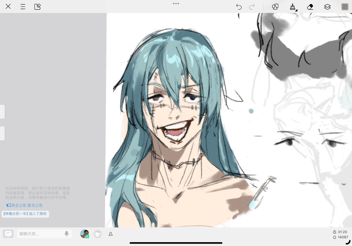Image resolution: width=352 pixels, height=246 pixels.
Task: Open the room host avatar
Action: click(x=85, y=234)
